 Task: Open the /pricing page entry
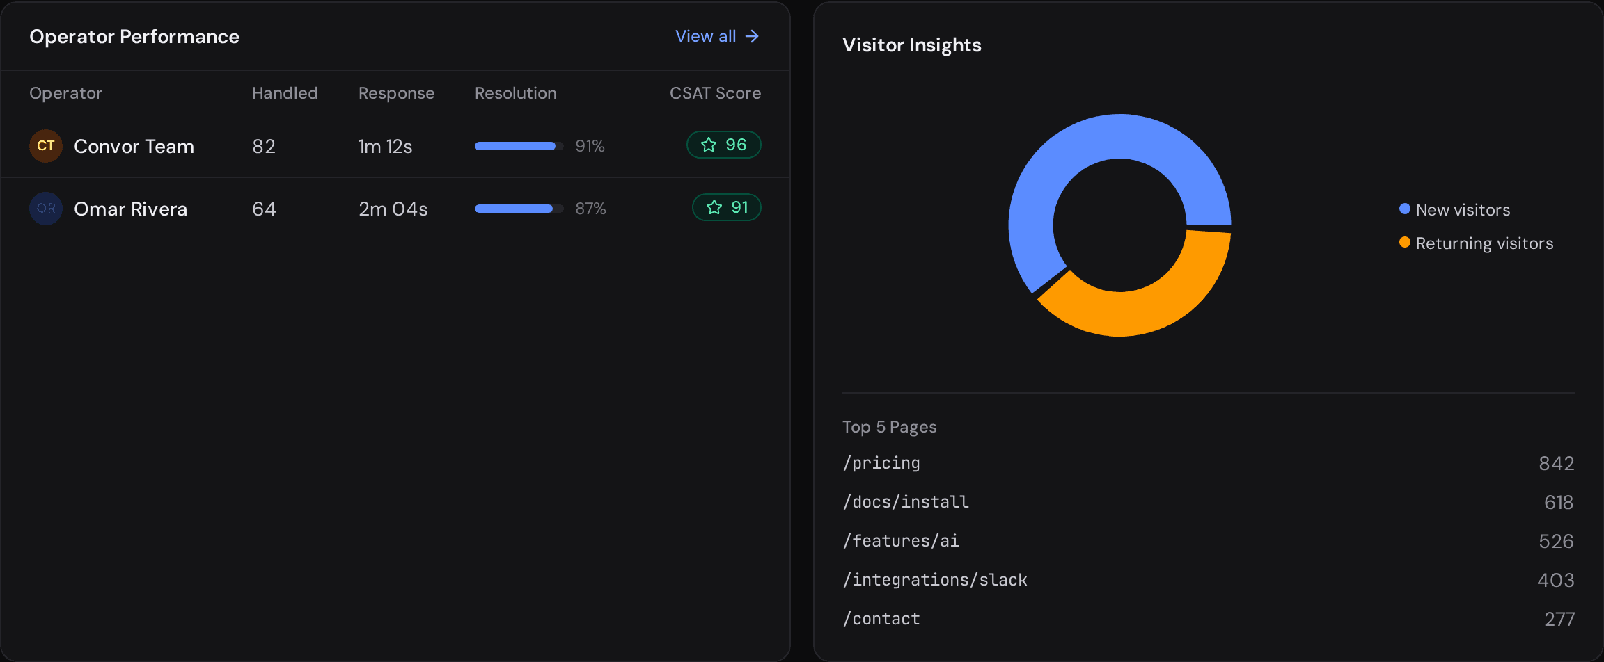click(x=881, y=463)
